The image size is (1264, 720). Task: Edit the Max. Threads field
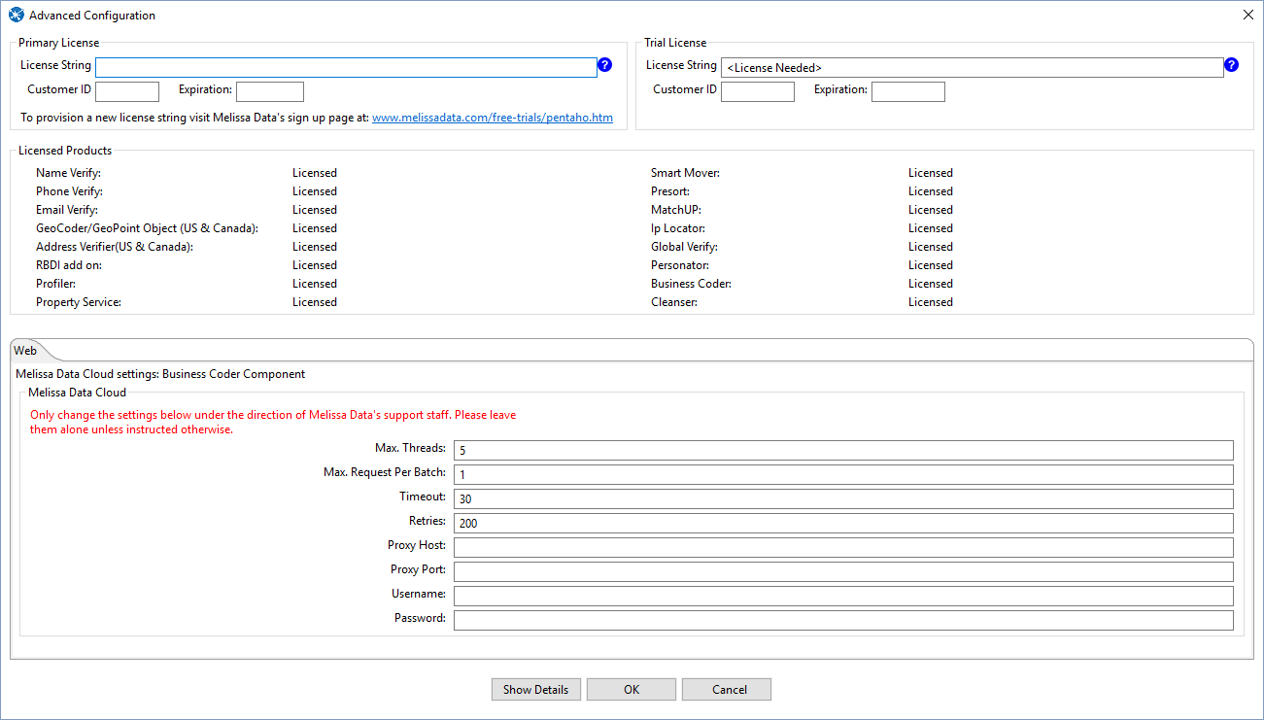pyautogui.click(x=842, y=451)
